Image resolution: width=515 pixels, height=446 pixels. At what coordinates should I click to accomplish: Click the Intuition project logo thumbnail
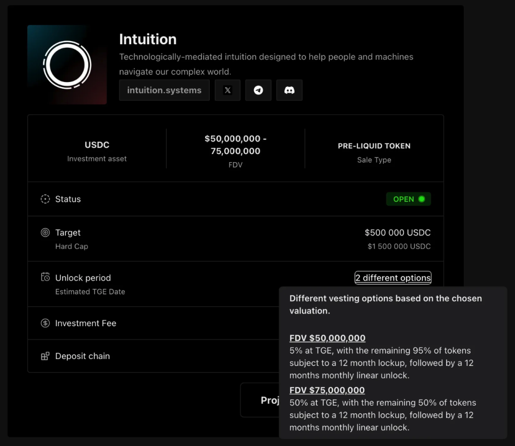tap(67, 65)
